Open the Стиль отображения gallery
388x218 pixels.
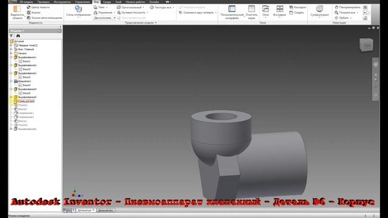(x=78, y=12)
